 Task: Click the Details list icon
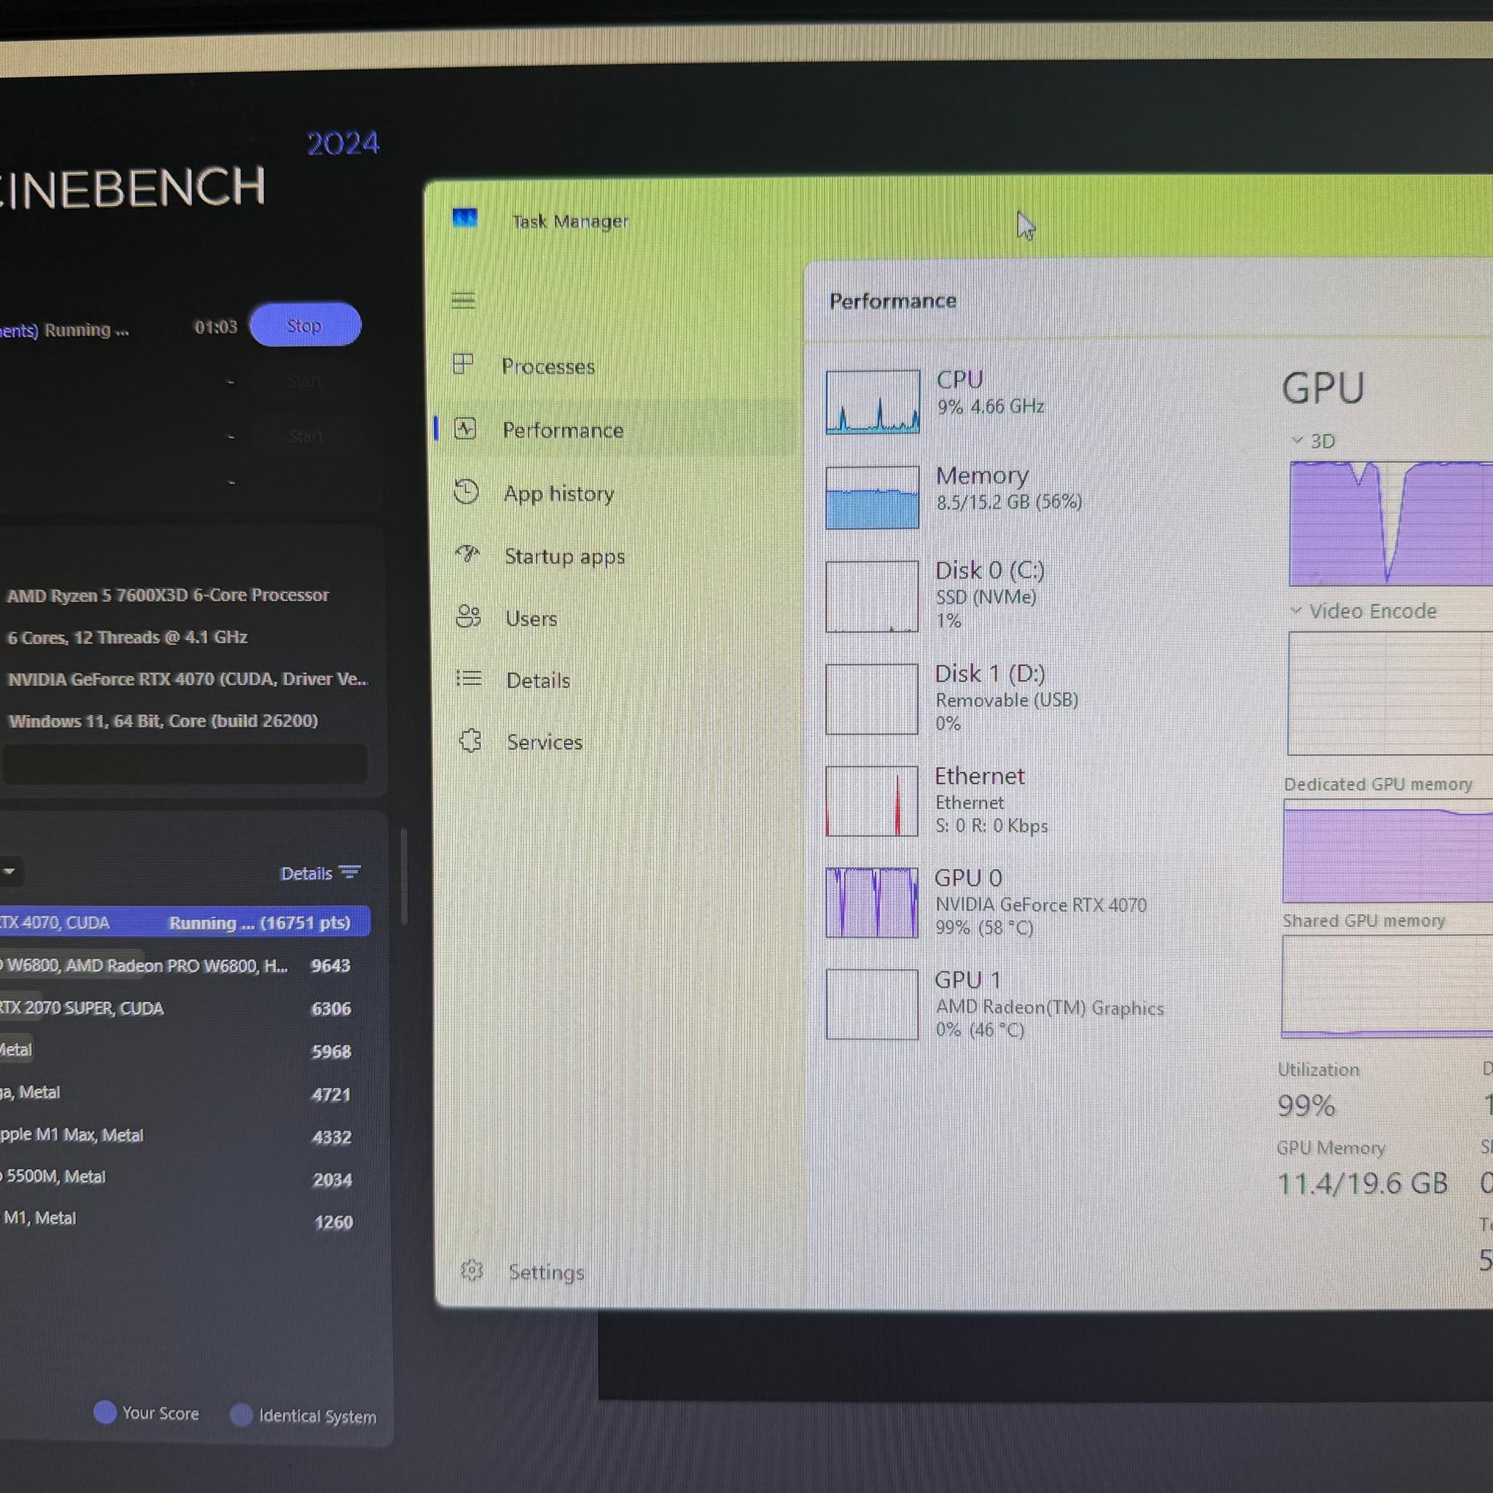(469, 679)
